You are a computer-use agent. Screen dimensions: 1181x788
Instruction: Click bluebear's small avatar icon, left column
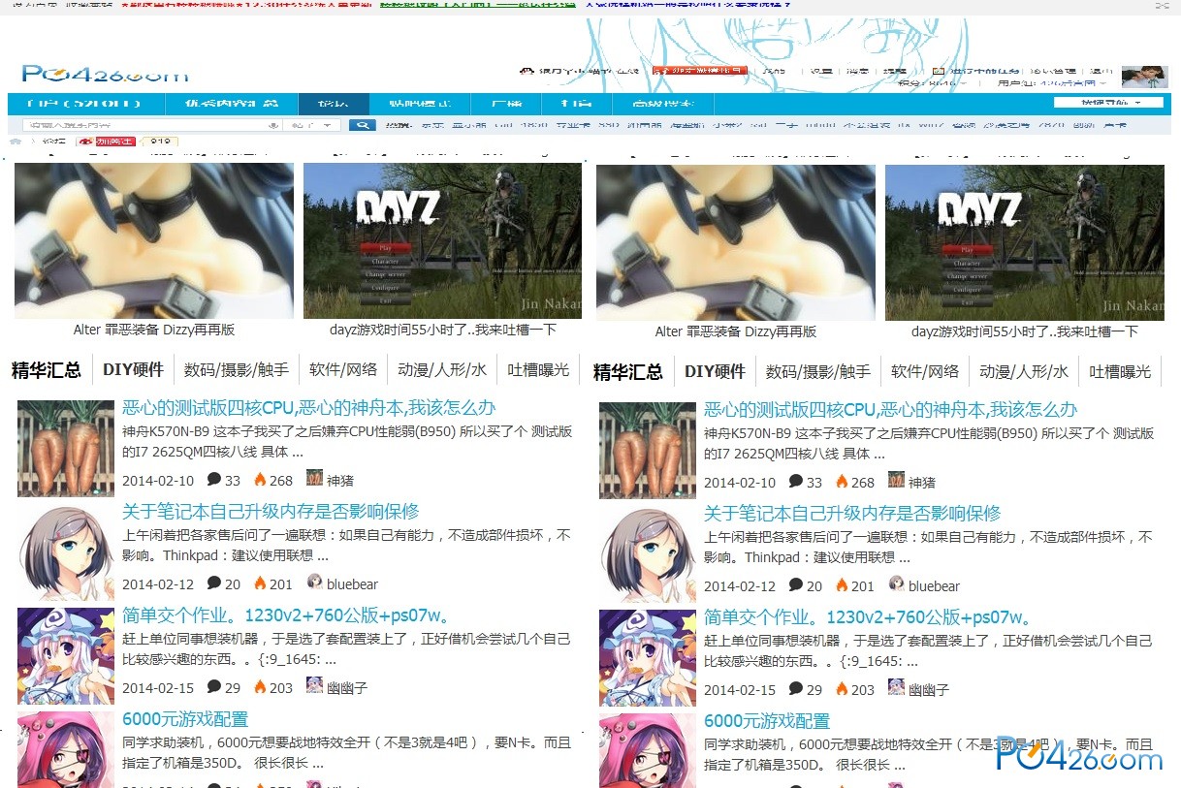pos(314,582)
